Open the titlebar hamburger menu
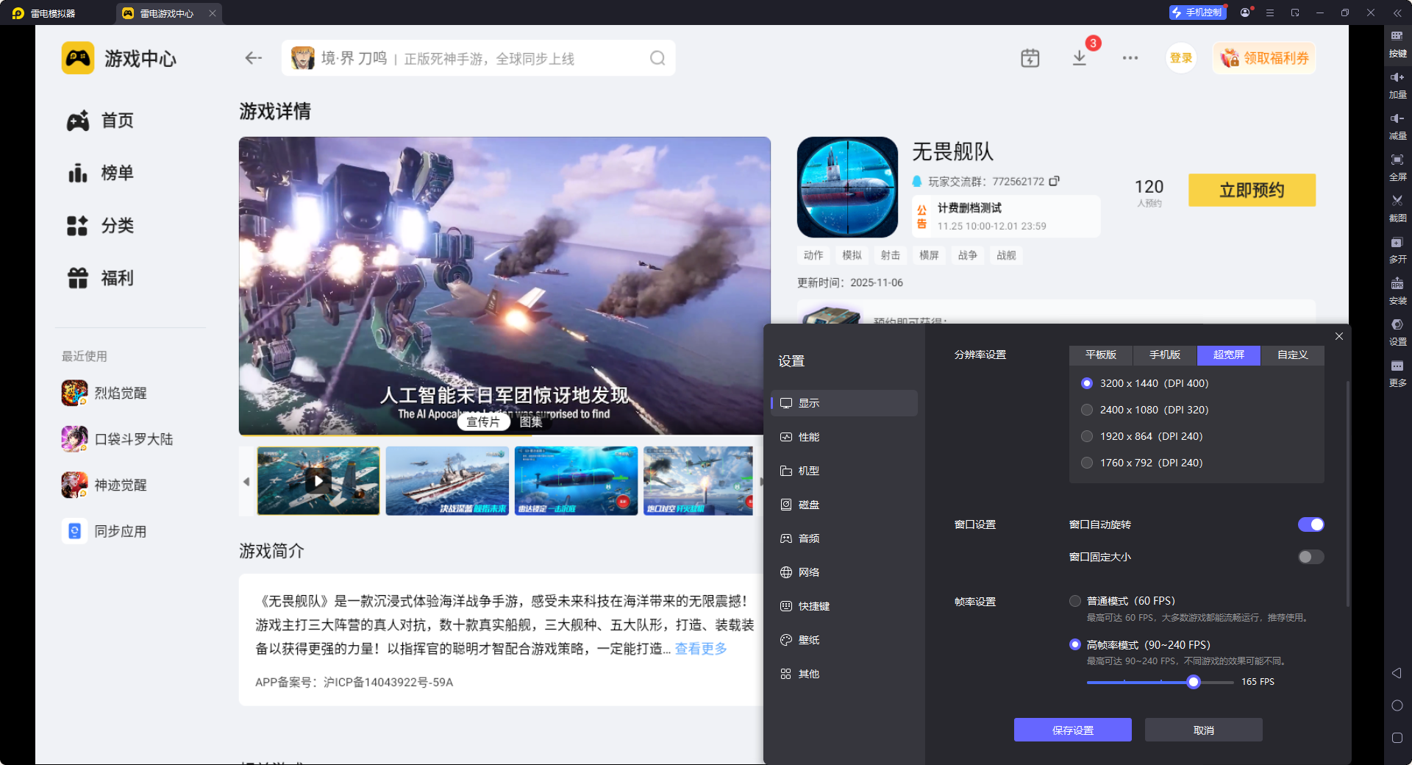The width and height of the screenshot is (1412, 765). [x=1270, y=13]
